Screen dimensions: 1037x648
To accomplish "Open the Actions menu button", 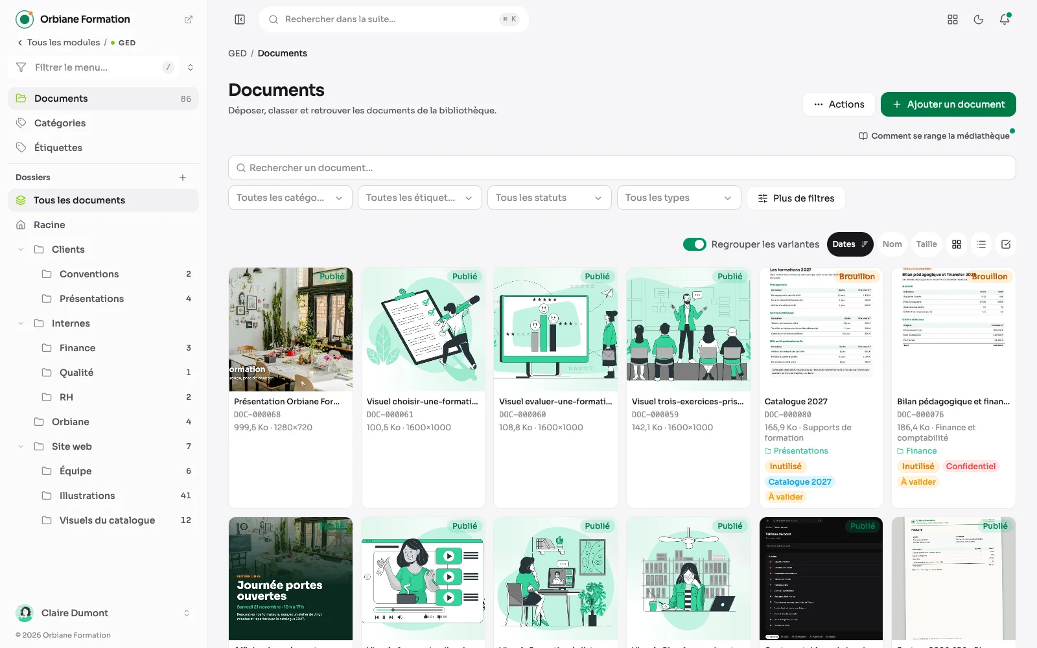I will pyautogui.click(x=839, y=104).
